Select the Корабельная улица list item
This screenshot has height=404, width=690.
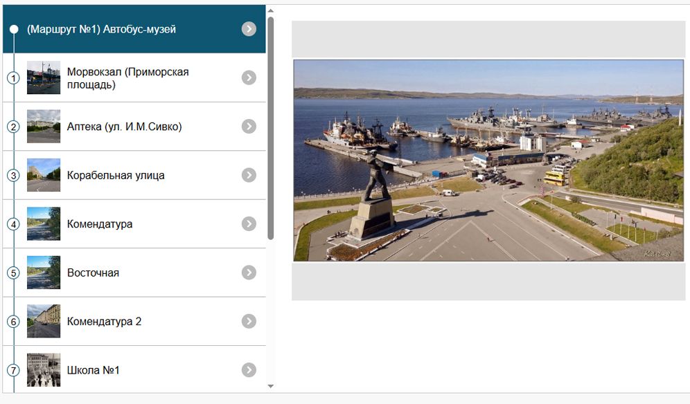click(x=116, y=176)
